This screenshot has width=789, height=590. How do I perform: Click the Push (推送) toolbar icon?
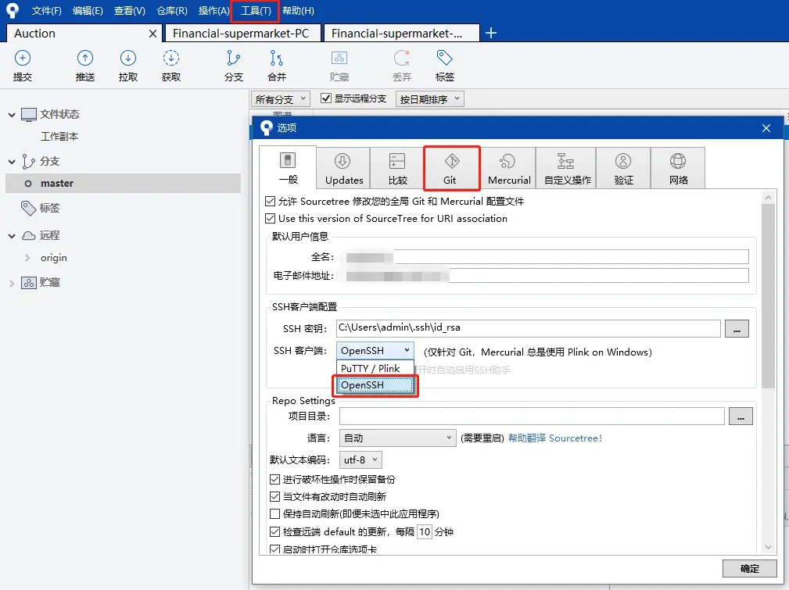point(85,58)
